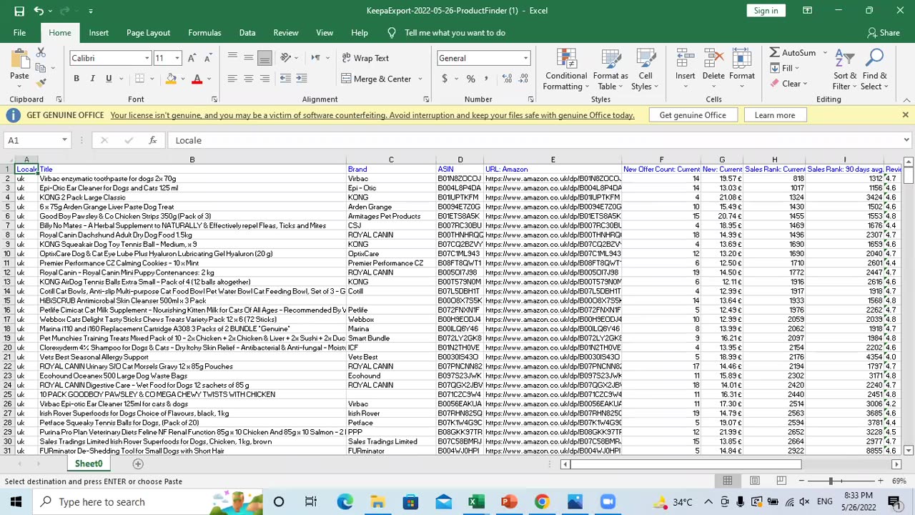This screenshot has height=515, width=915.
Task: Expand the Name Box dropdown arrow
Action: click(64, 140)
